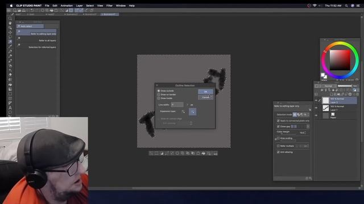This screenshot has height=204, width=364.
Task: Click Invert selected area in selection launcher
Action: tap(162, 153)
